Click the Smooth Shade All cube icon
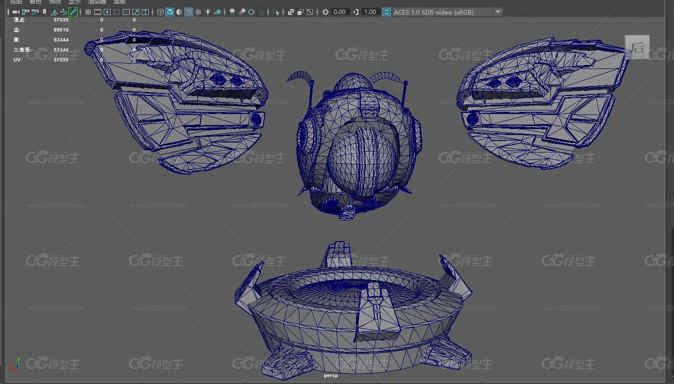Screen dimensions: 674x384 click(170, 12)
